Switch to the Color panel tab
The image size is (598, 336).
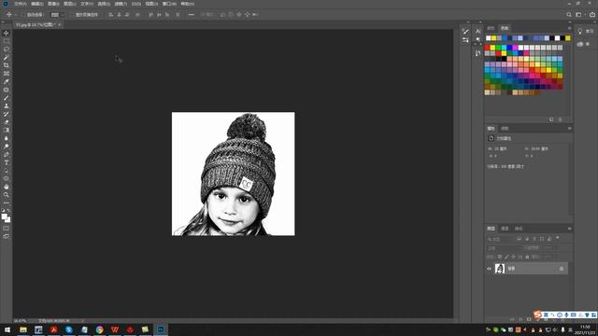point(491,28)
